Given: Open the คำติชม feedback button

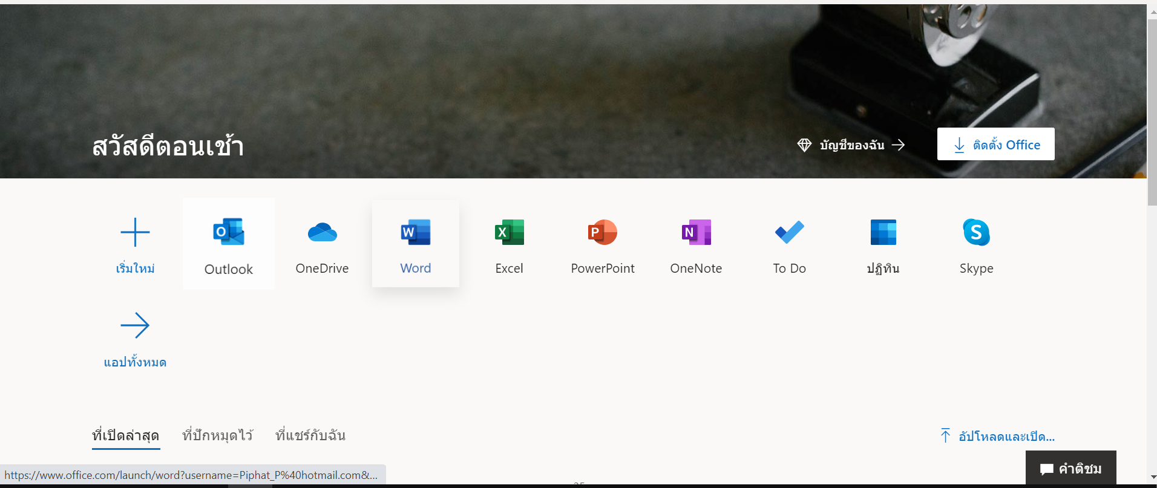Looking at the screenshot, I should (x=1071, y=469).
